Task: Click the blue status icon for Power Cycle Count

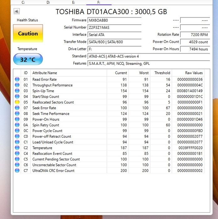Action: click(x=17, y=130)
